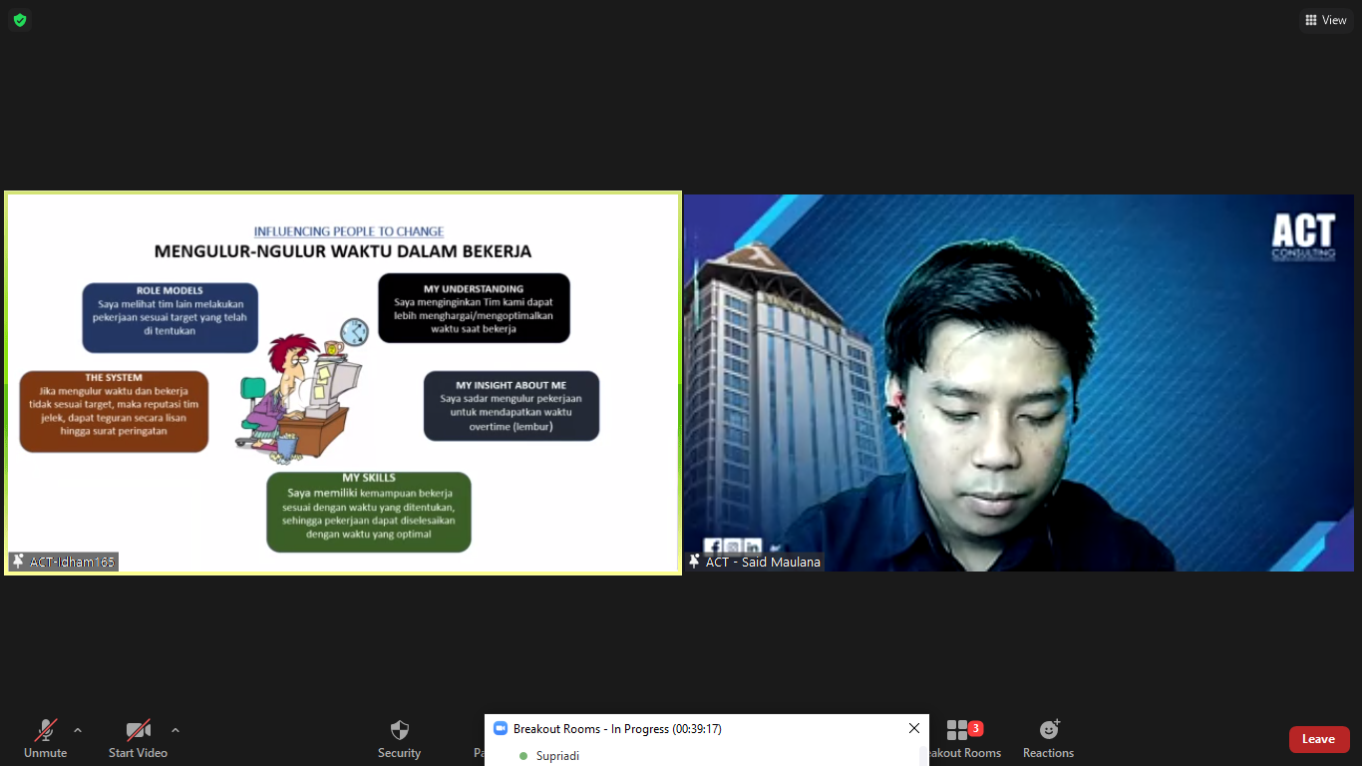Select Supriadi in the breakout rooms list
1362x766 pixels.
tap(557, 756)
